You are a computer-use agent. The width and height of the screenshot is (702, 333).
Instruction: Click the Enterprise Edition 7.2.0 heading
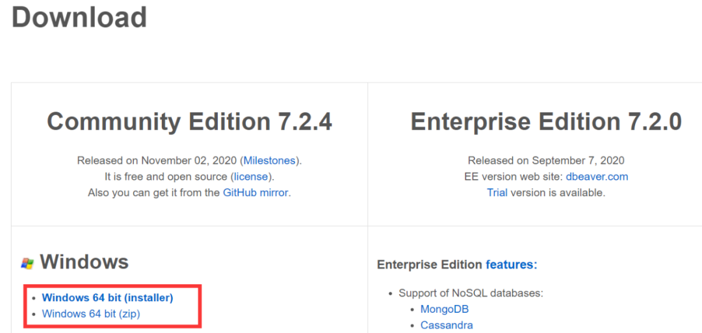coord(546,122)
